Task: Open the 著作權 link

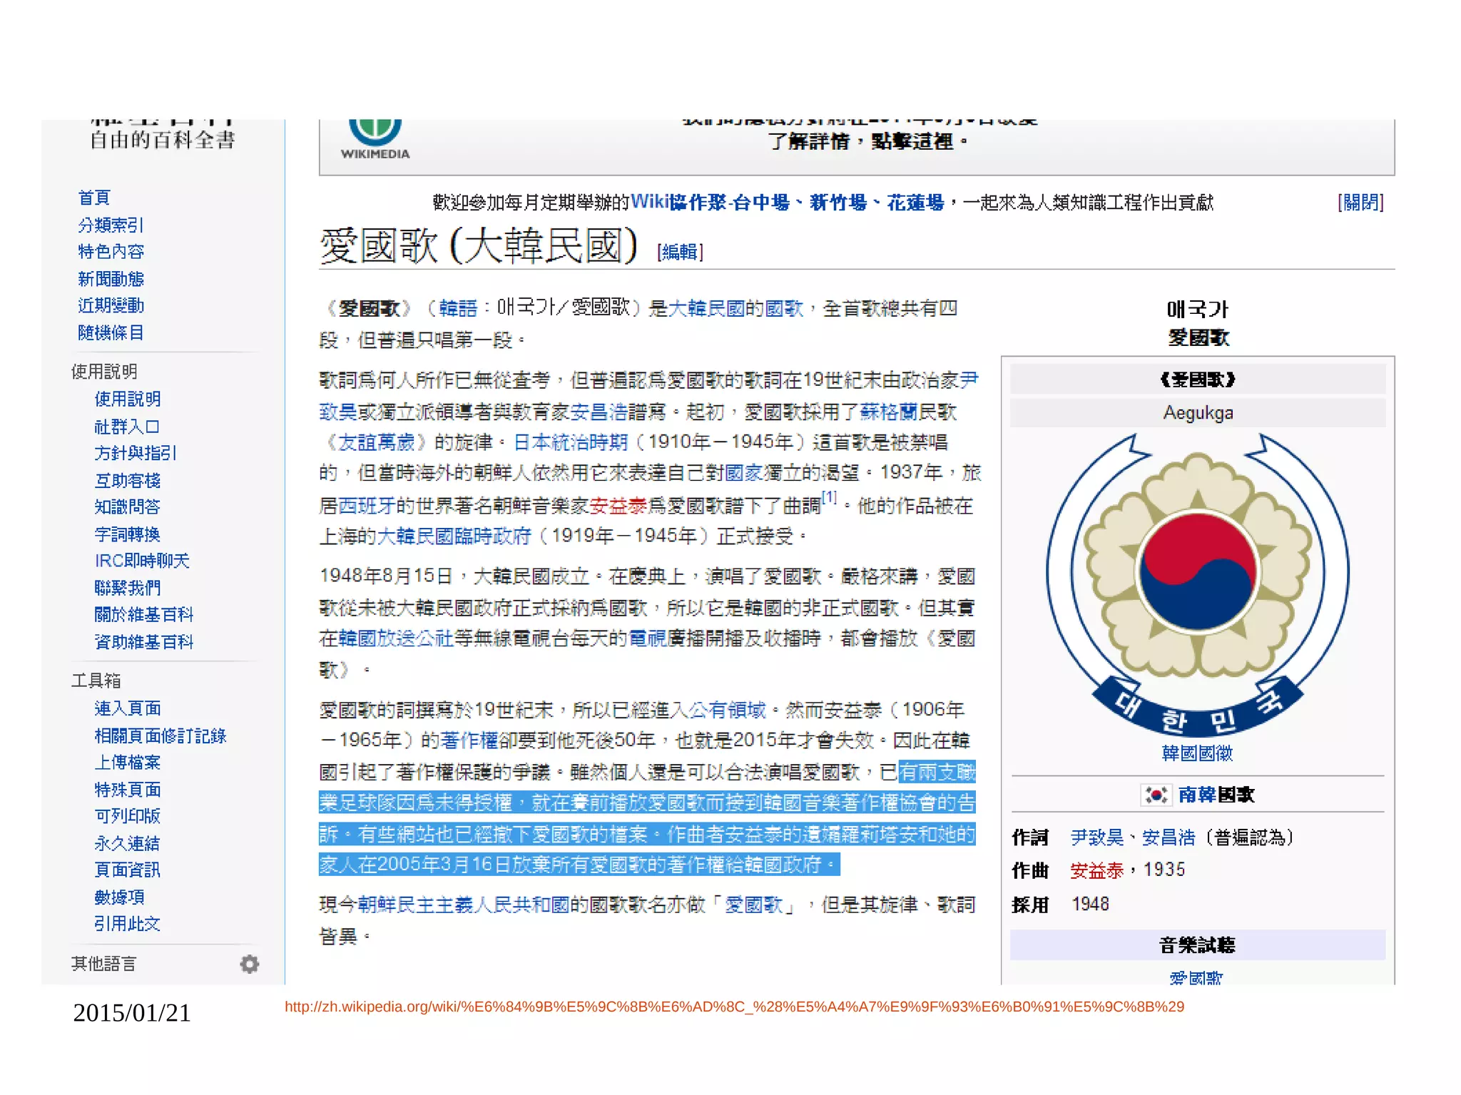Action: 469,740
